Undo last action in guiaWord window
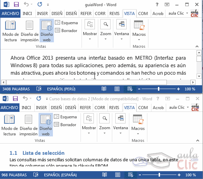 click(x=26, y=4)
